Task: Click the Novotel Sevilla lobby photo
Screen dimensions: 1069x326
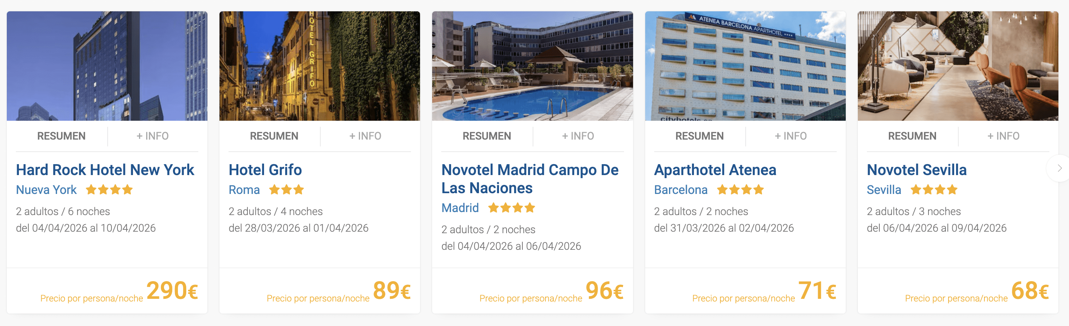Action: tap(958, 66)
